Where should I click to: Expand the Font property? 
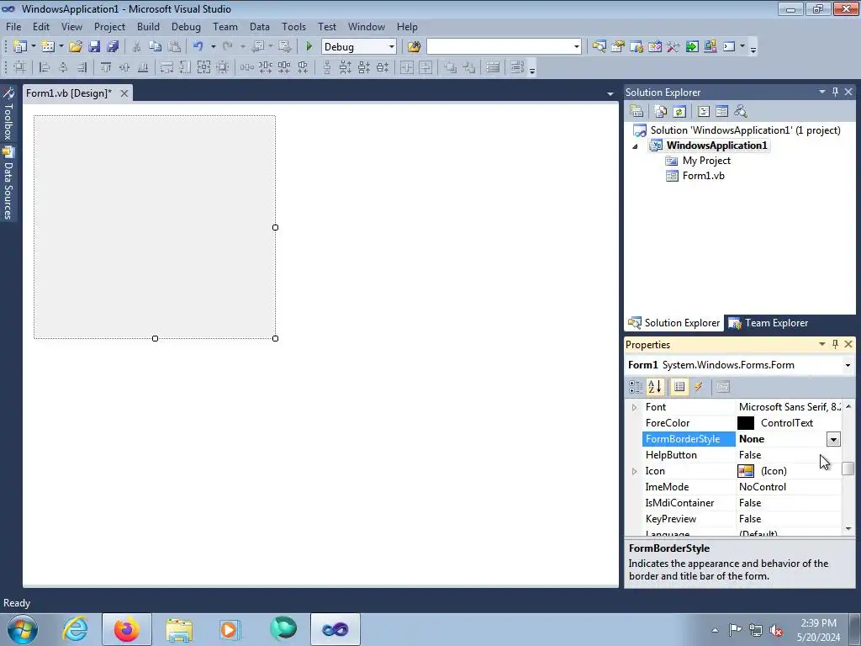(x=634, y=407)
